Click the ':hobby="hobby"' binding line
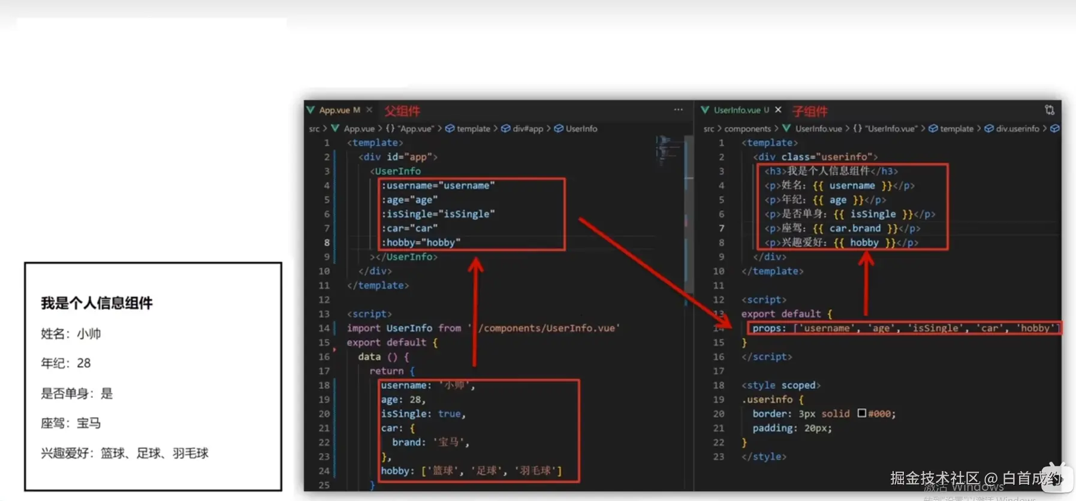This screenshot has width=1076, height=501. (x=421, y=243)
